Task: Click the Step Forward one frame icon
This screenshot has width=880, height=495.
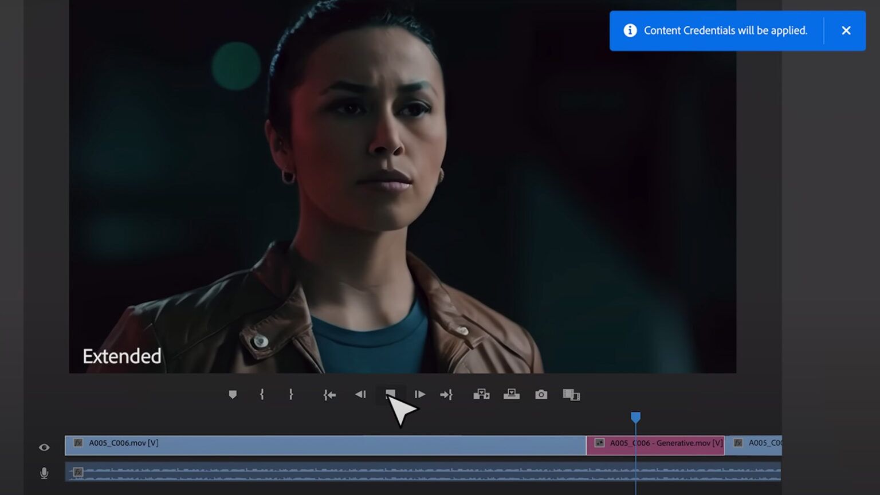Action: pos(420,394)
